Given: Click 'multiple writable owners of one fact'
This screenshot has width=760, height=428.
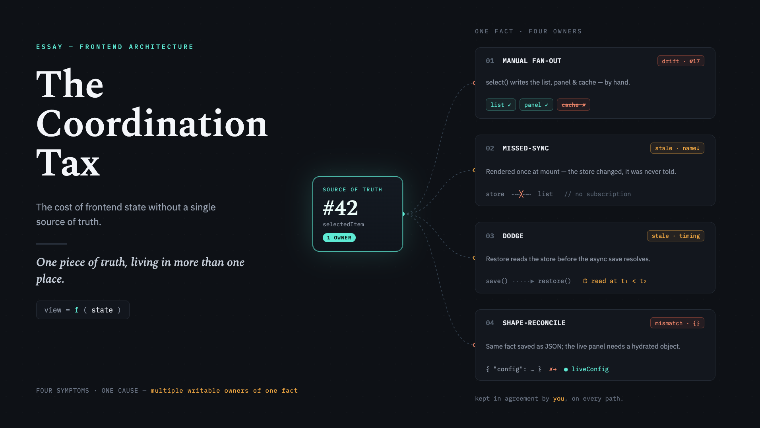Looking at the screenshot, I should pyautogui.click(x=224, y=391).
